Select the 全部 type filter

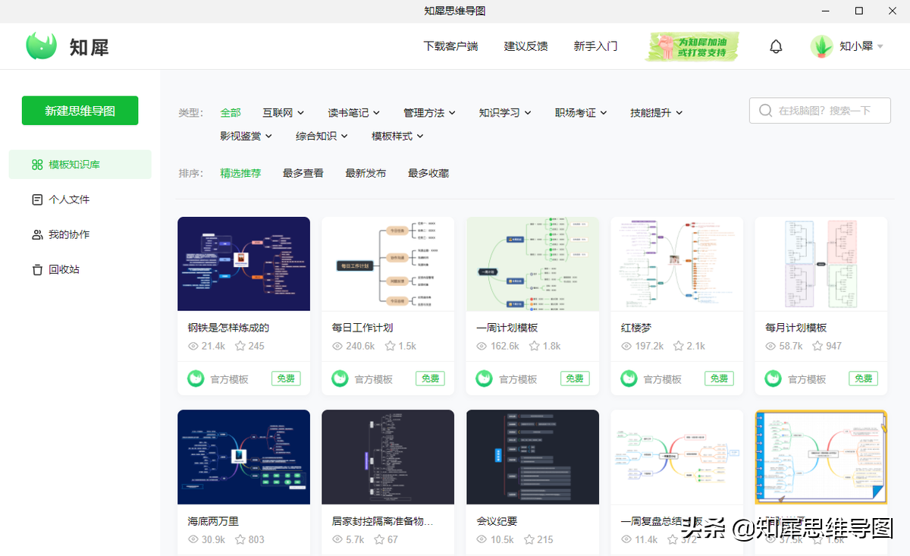[x=231, y=112]
